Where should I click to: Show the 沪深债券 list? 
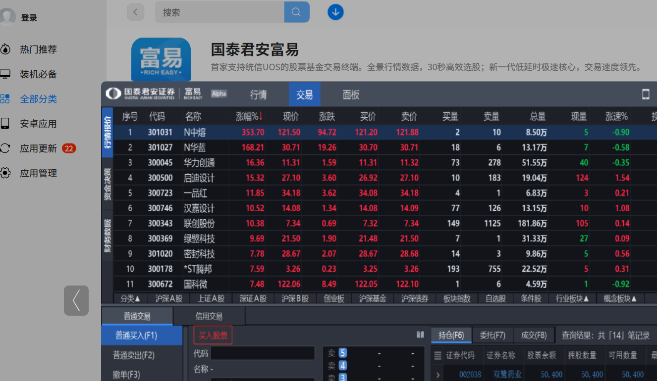pos(415,298)
